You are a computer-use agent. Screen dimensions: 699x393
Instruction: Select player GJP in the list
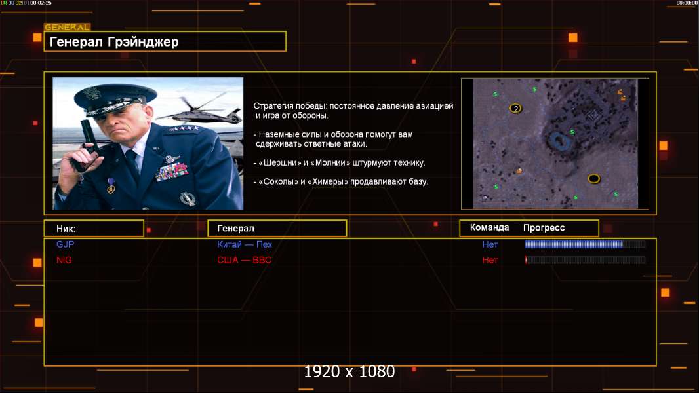coord(66,244)
